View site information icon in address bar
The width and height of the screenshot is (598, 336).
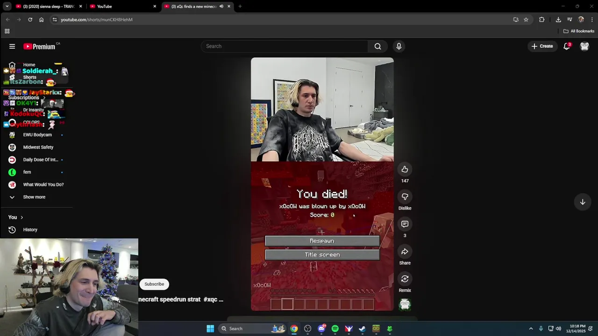point(55,20)
